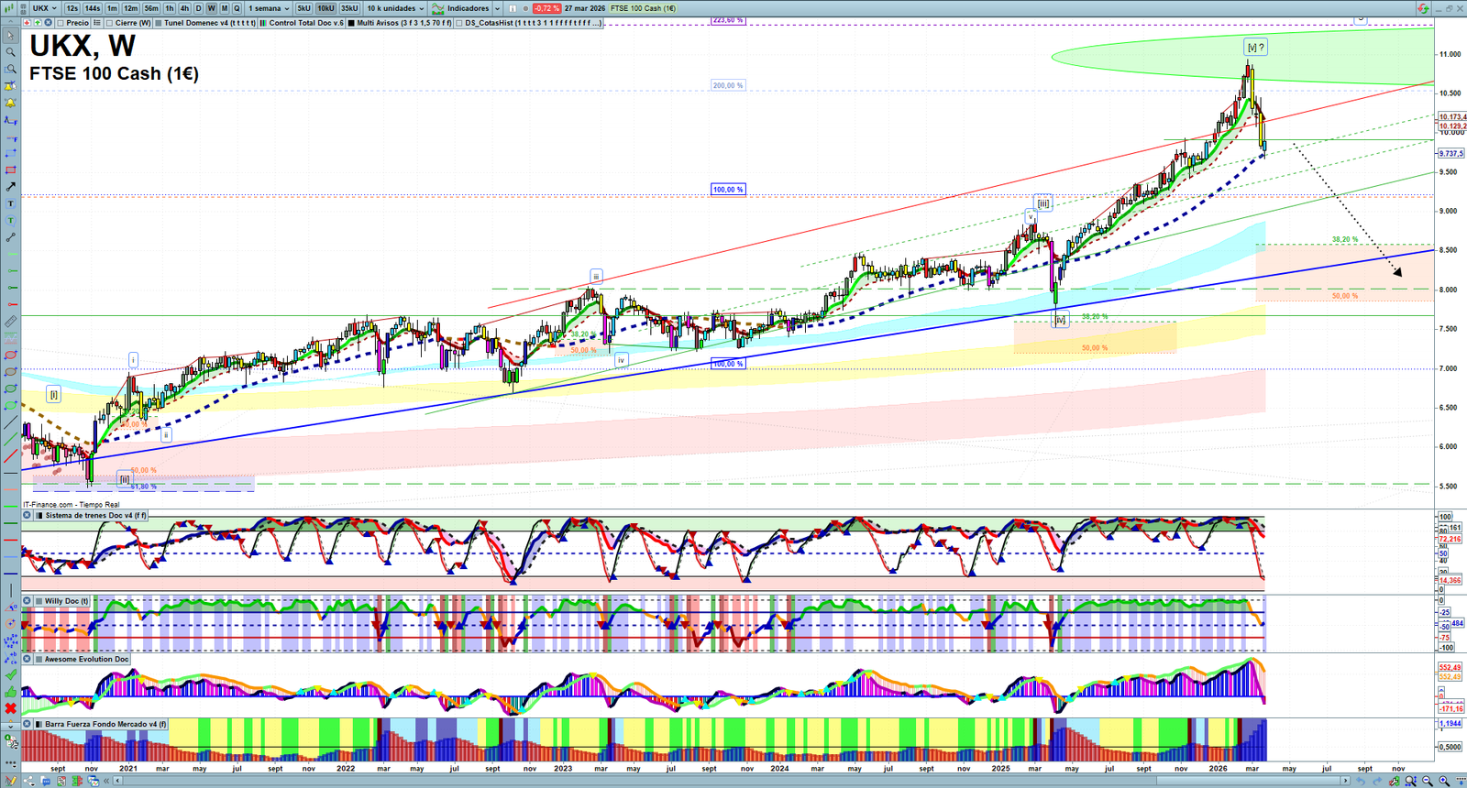Select the area zoom tool
This screenshot has height=788, width=1467.
click(x=11, y=70)
